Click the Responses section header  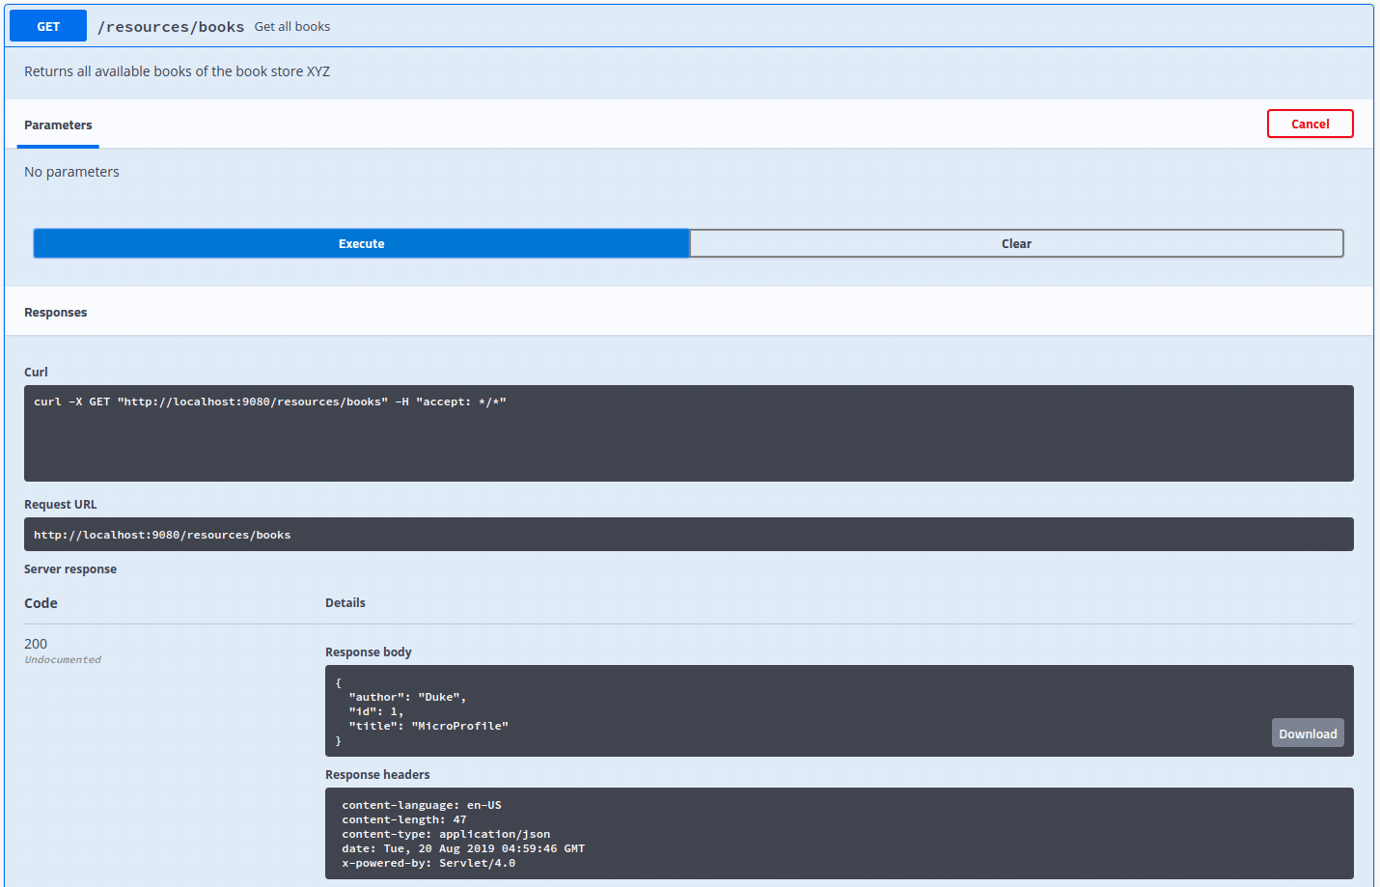point(55,313)
